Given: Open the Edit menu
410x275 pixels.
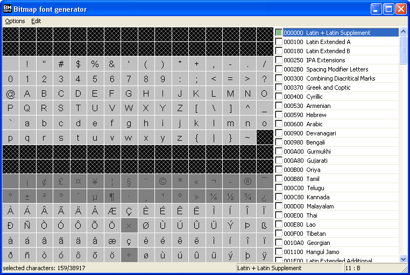Looking at the screenshot, I should pos(36,21).
